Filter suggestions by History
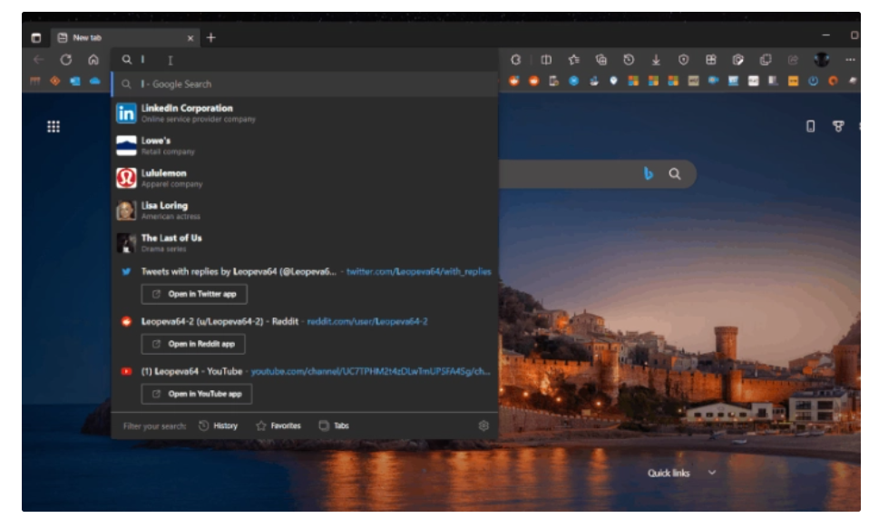The height and width of the screenshot is (528, 869). pyautogui.click(x=218, y=425)
